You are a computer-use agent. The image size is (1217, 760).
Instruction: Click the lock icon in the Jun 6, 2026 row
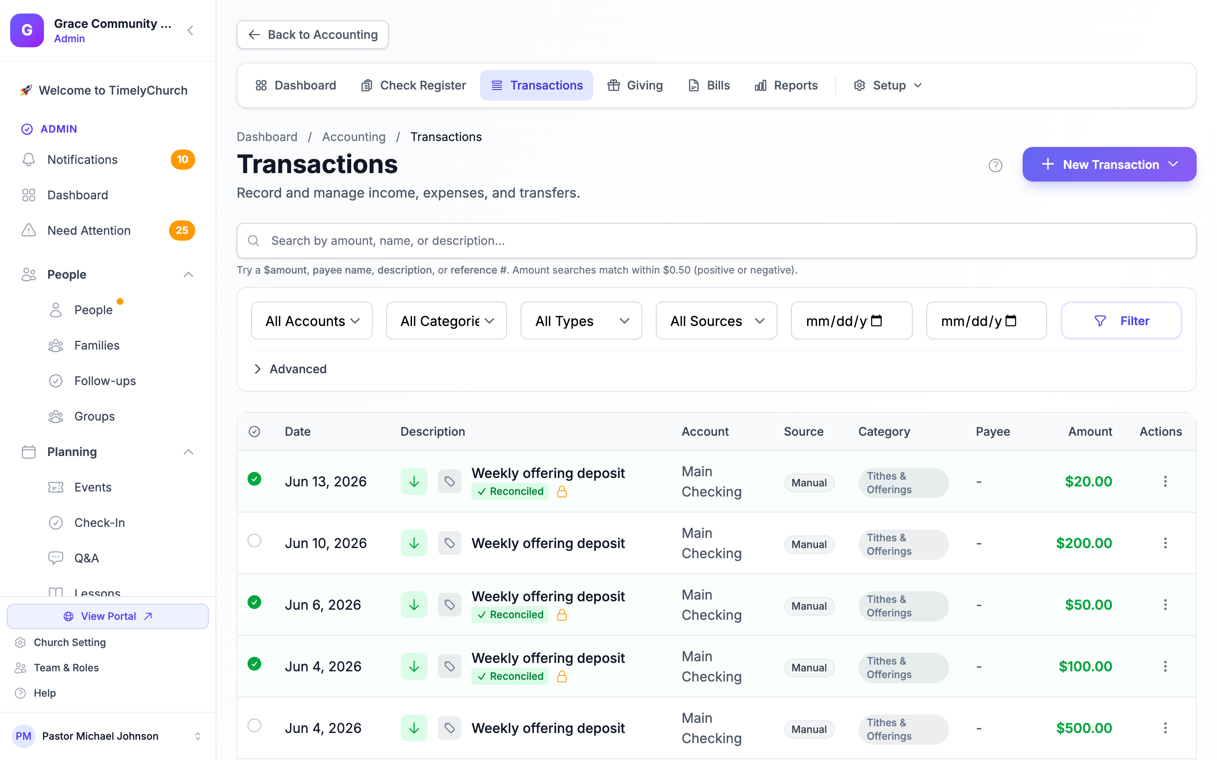[x=562, y=615]
